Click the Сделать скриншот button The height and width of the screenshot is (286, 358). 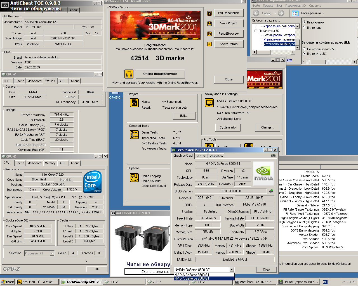147,271
